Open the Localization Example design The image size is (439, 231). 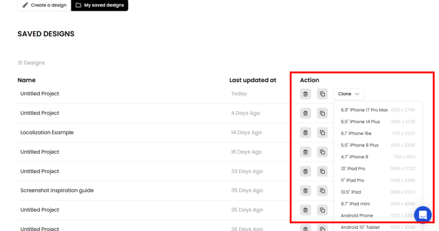pyautogui.click(x=47, y=132)
